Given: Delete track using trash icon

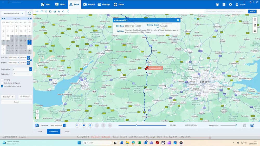Looking at the screenshot, I should (x=90, y=125).
